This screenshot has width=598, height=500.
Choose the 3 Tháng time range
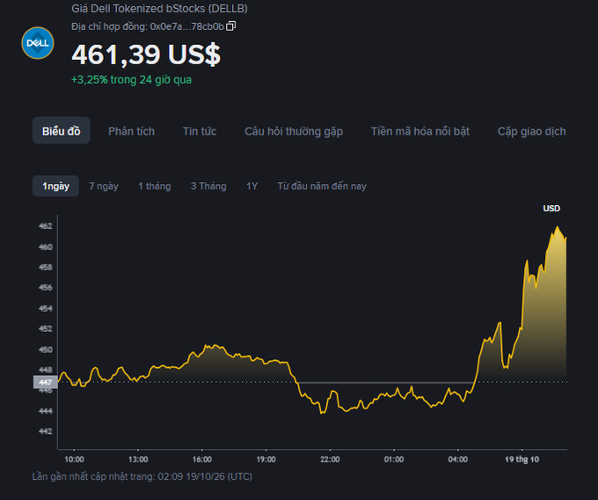[x=208, y=186]
